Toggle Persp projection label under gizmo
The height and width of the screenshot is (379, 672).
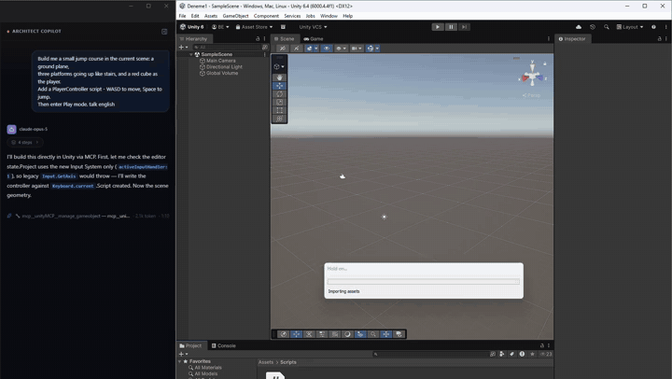(531, 95)
